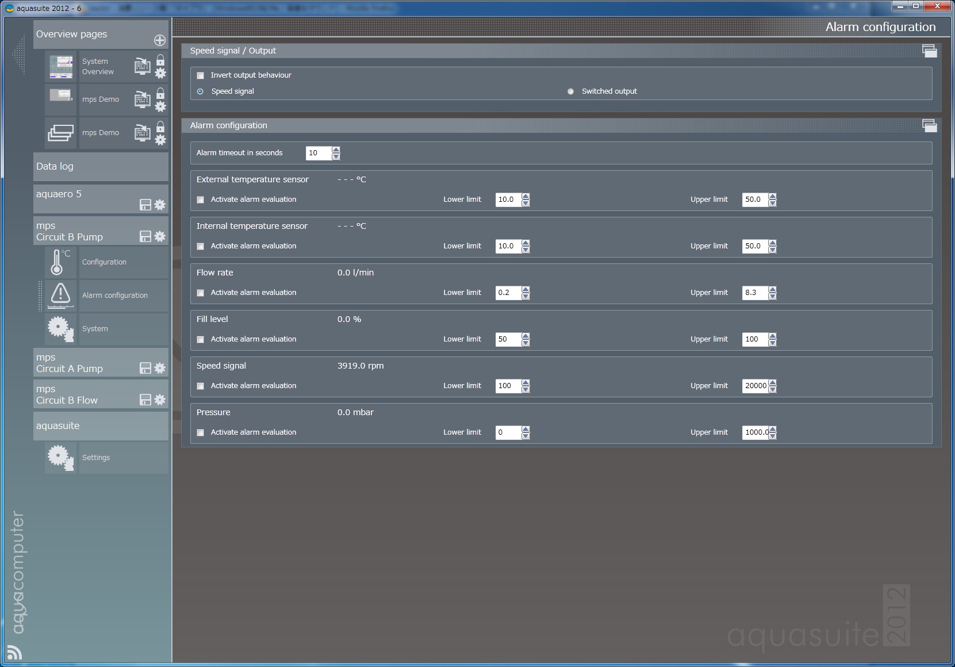Open the second mps Demo page thumbnail
This screenshot has height=667, width=955.
pyautogui.click(x=61, y=133)
